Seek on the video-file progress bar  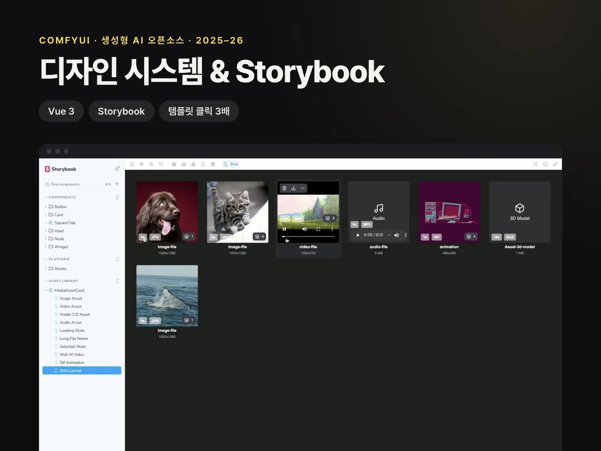coord(308,236)
